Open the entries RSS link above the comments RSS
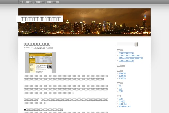The width and height of the screenshot is (169, 113). (x=122, y=101)
